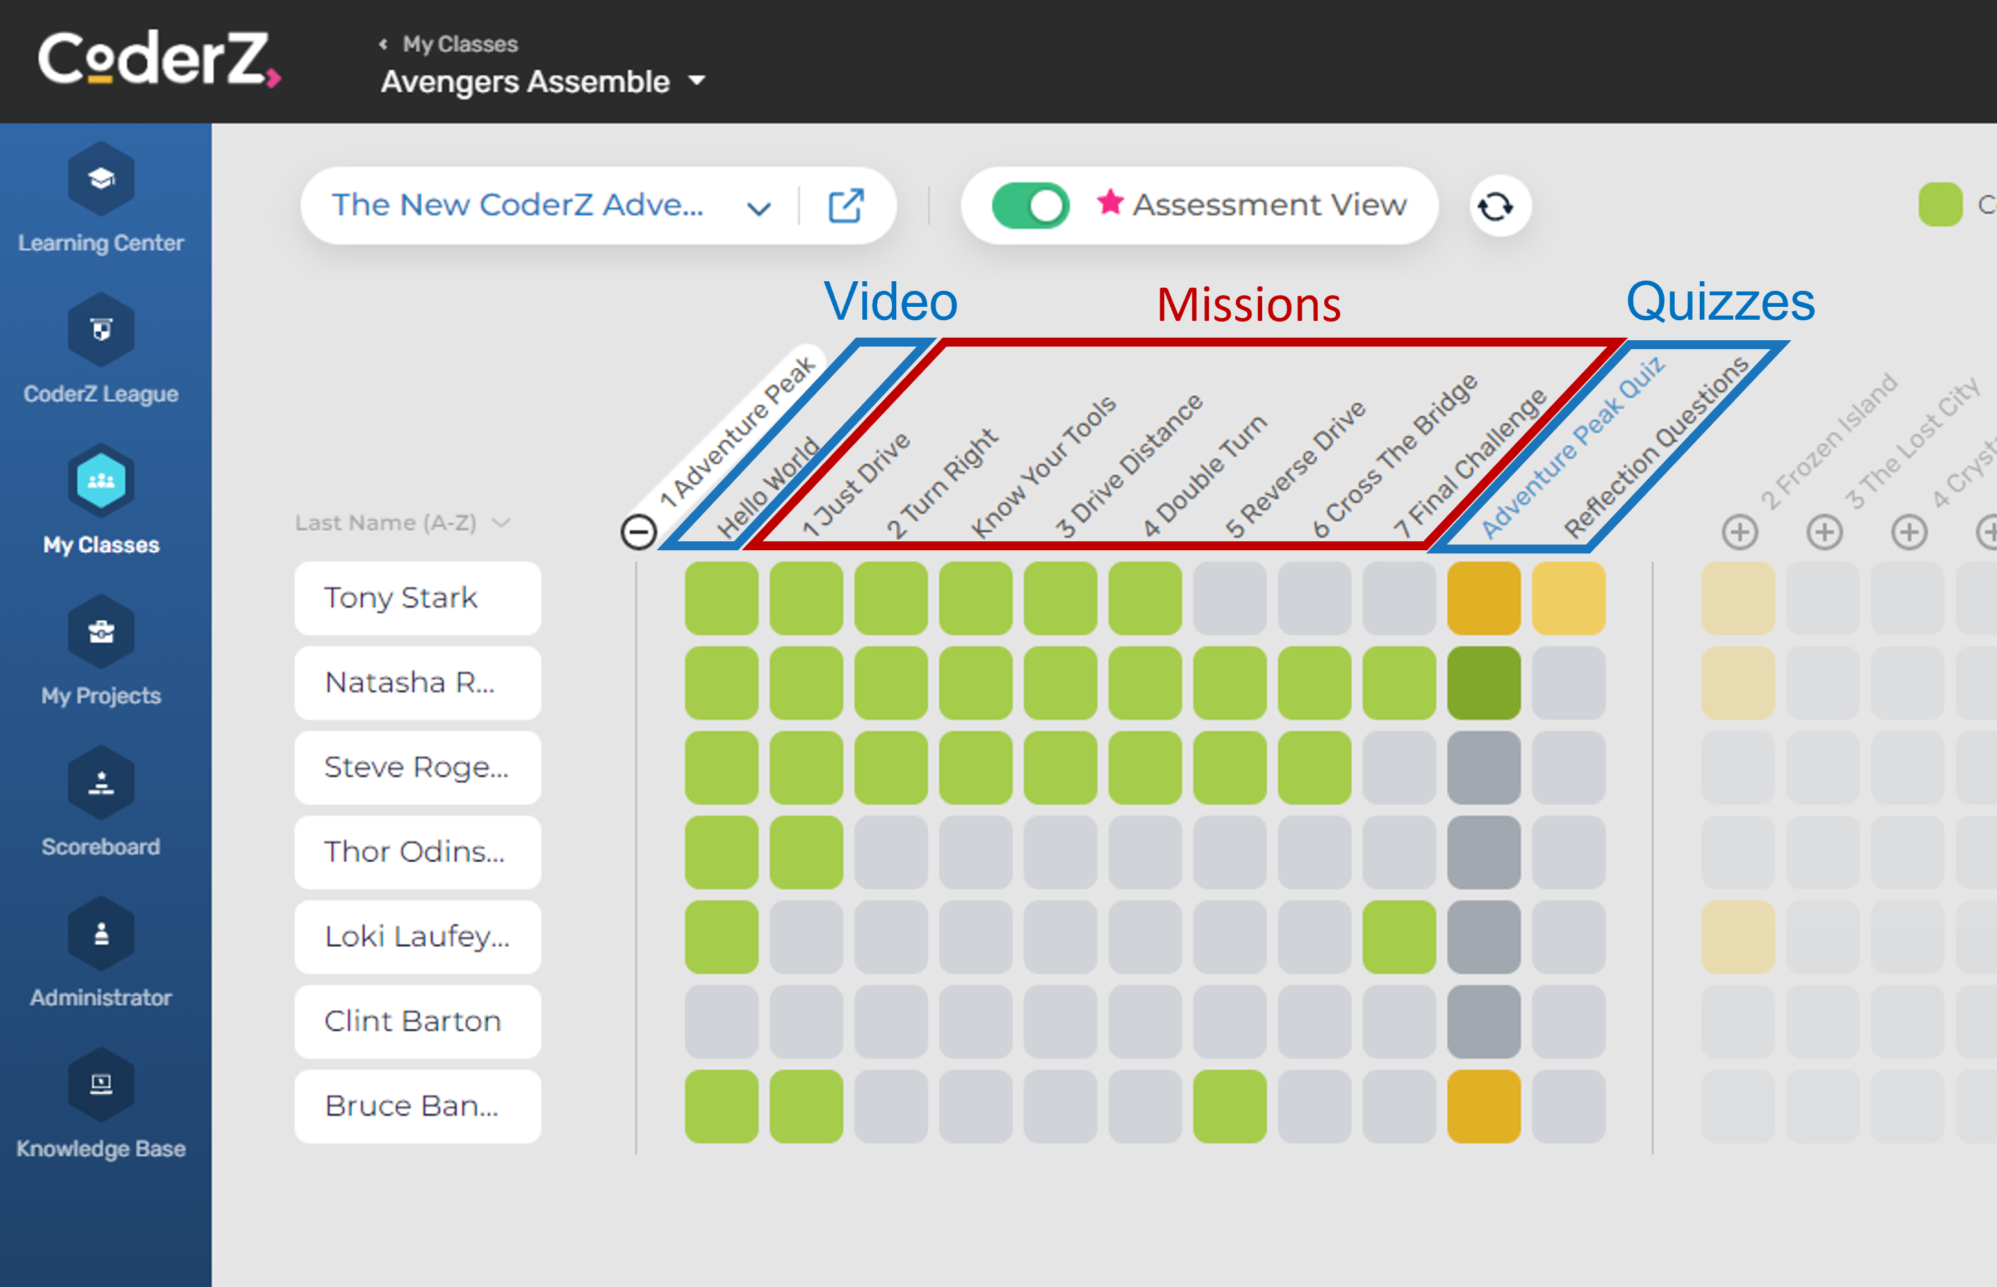Expand the 2 Frozen Island unit
The image size is (1997, 1287).
(x=1739, y=532)
